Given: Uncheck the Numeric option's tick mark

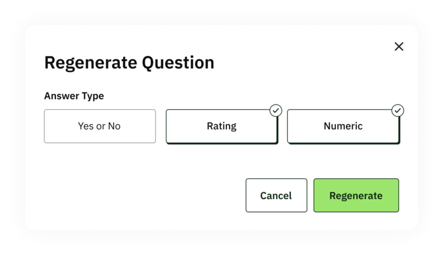Looking at the screenshot, I should [x=398, y=111].
